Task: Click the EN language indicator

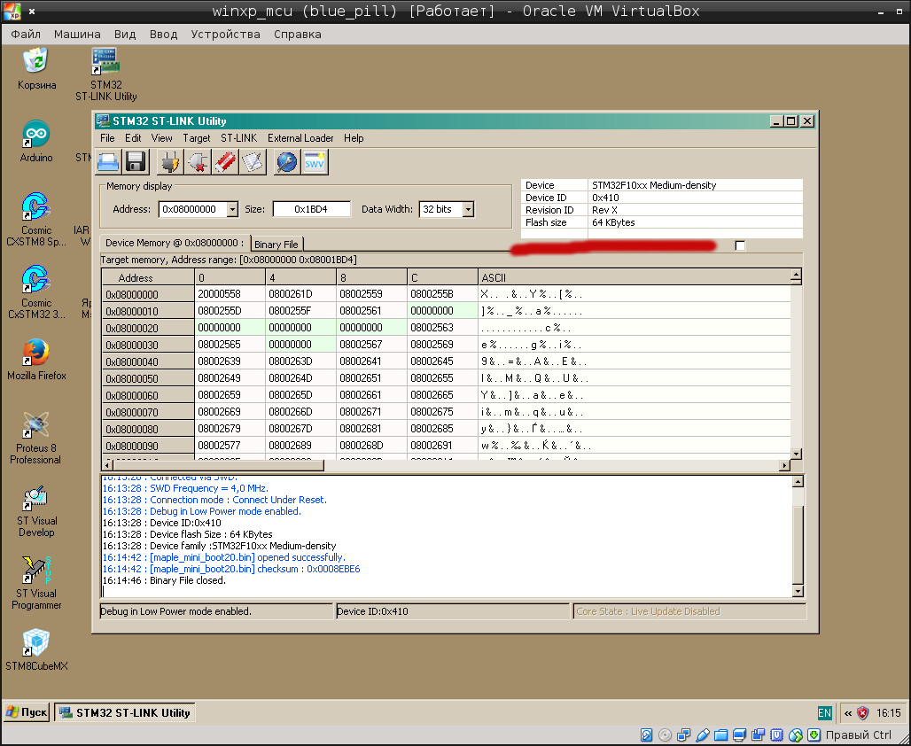Action: tap(824, 713)
